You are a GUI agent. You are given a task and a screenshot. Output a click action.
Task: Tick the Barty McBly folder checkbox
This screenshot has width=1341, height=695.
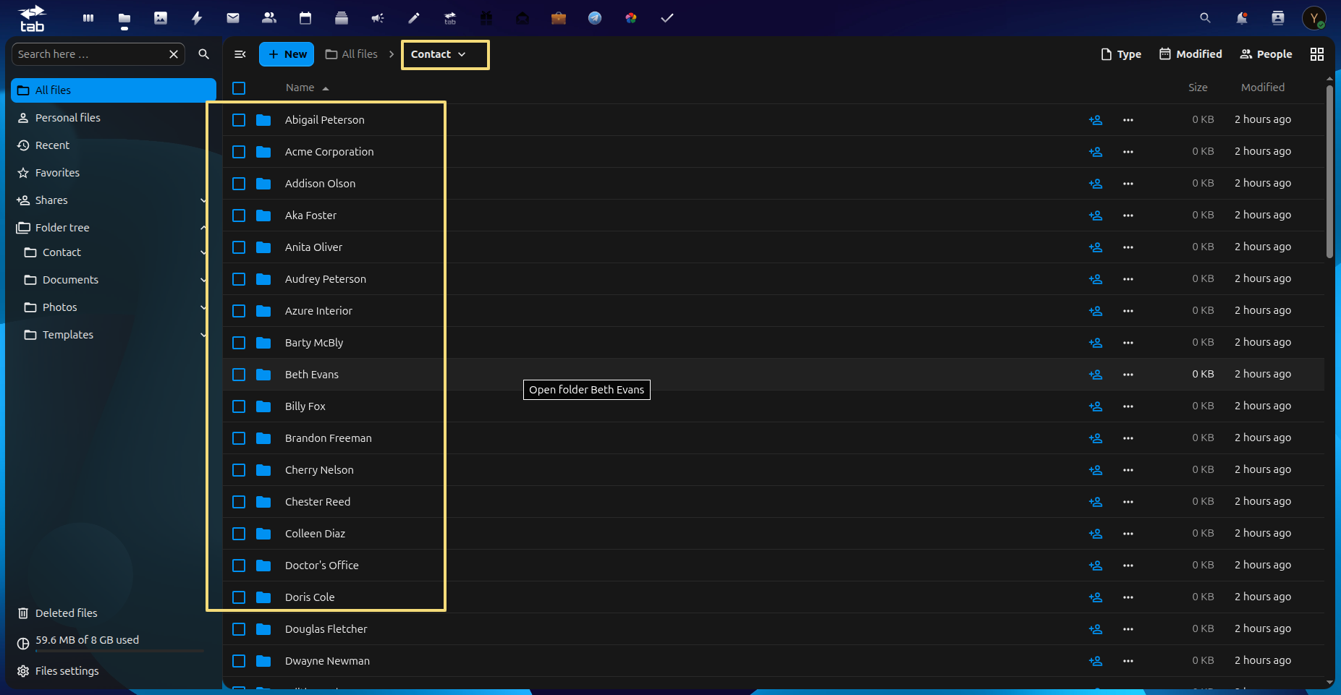click(239, 343)
